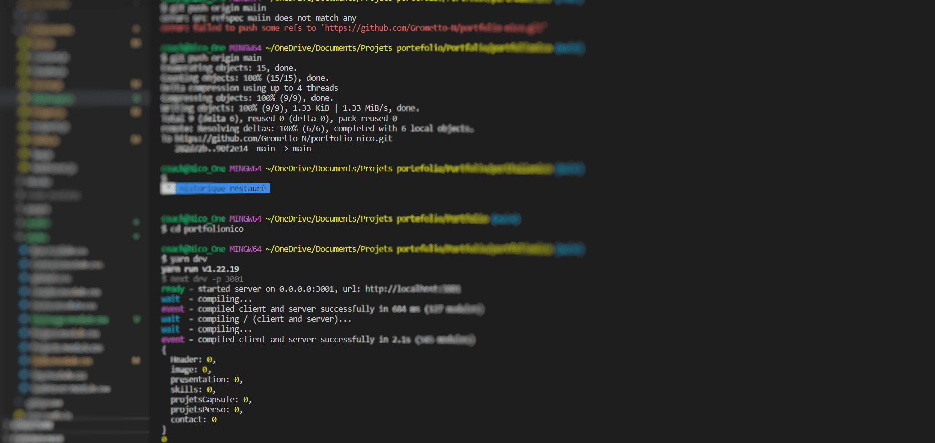Click the blue file icon of the orange modified file

(24, 360)
